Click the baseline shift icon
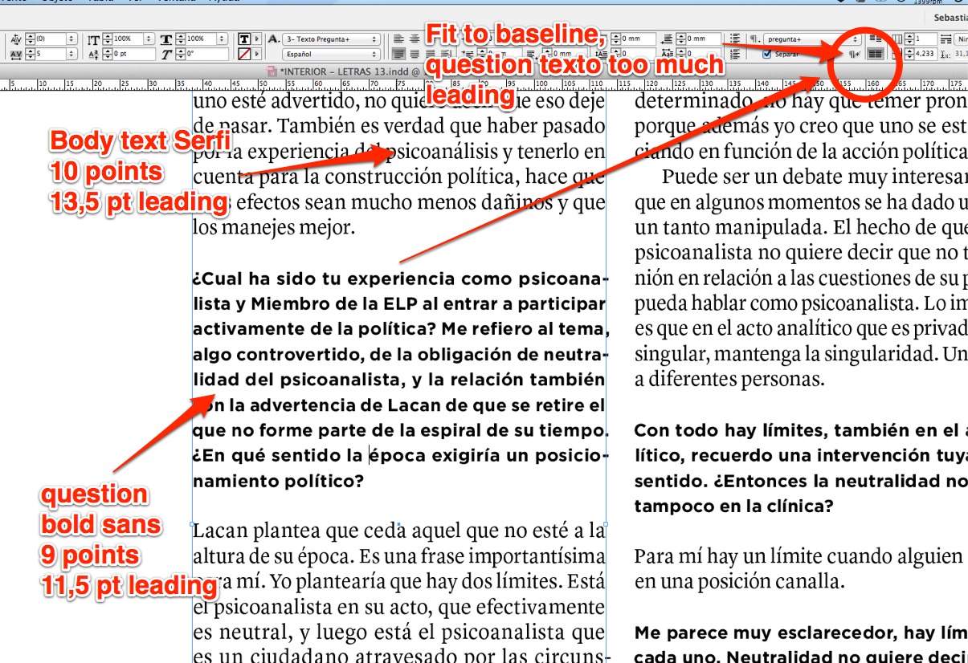The image size is (968, 663). click(93, 54)
